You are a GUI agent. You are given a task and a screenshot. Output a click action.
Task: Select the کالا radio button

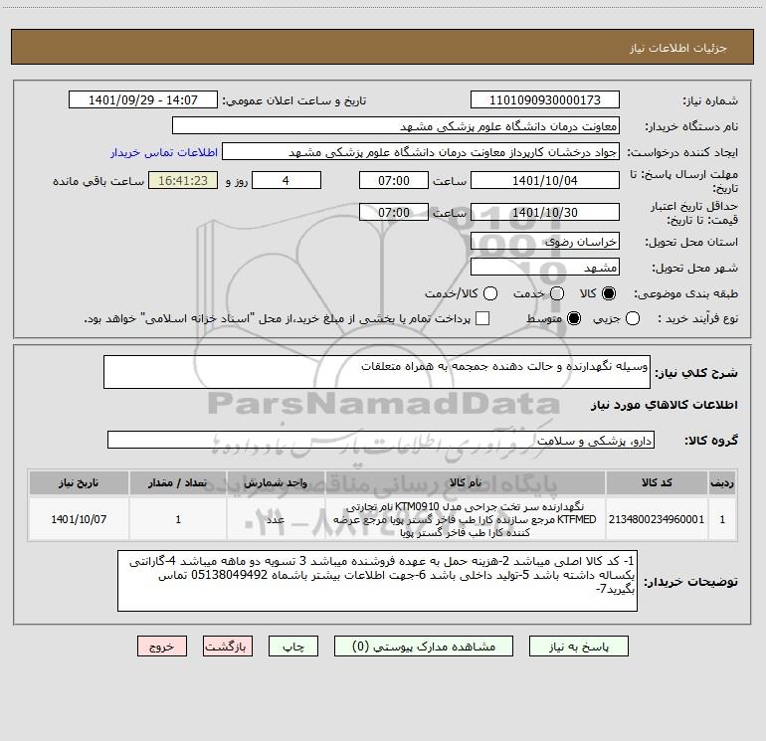pos(609,293)
